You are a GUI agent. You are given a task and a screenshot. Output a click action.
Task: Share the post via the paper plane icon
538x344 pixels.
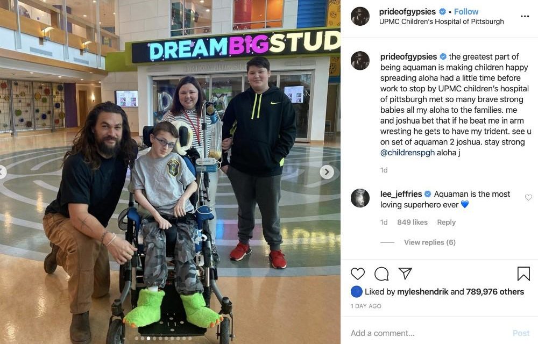tap(405, 273)
